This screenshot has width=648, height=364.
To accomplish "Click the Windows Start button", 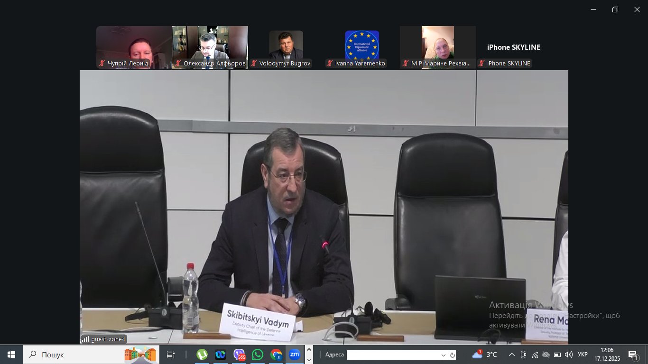I will tap(11, 355).
